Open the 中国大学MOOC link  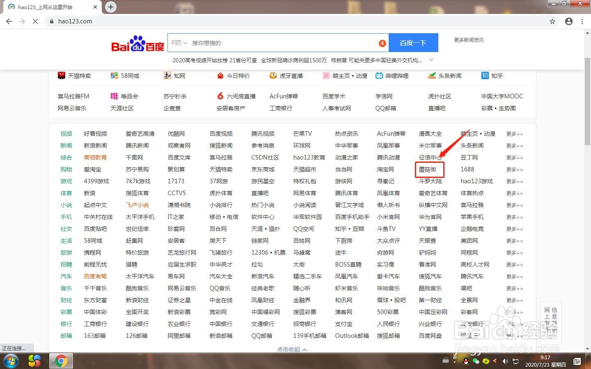point(502,96)
